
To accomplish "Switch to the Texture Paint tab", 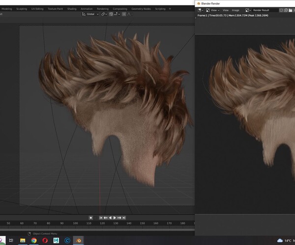I will tap(55, 9).
